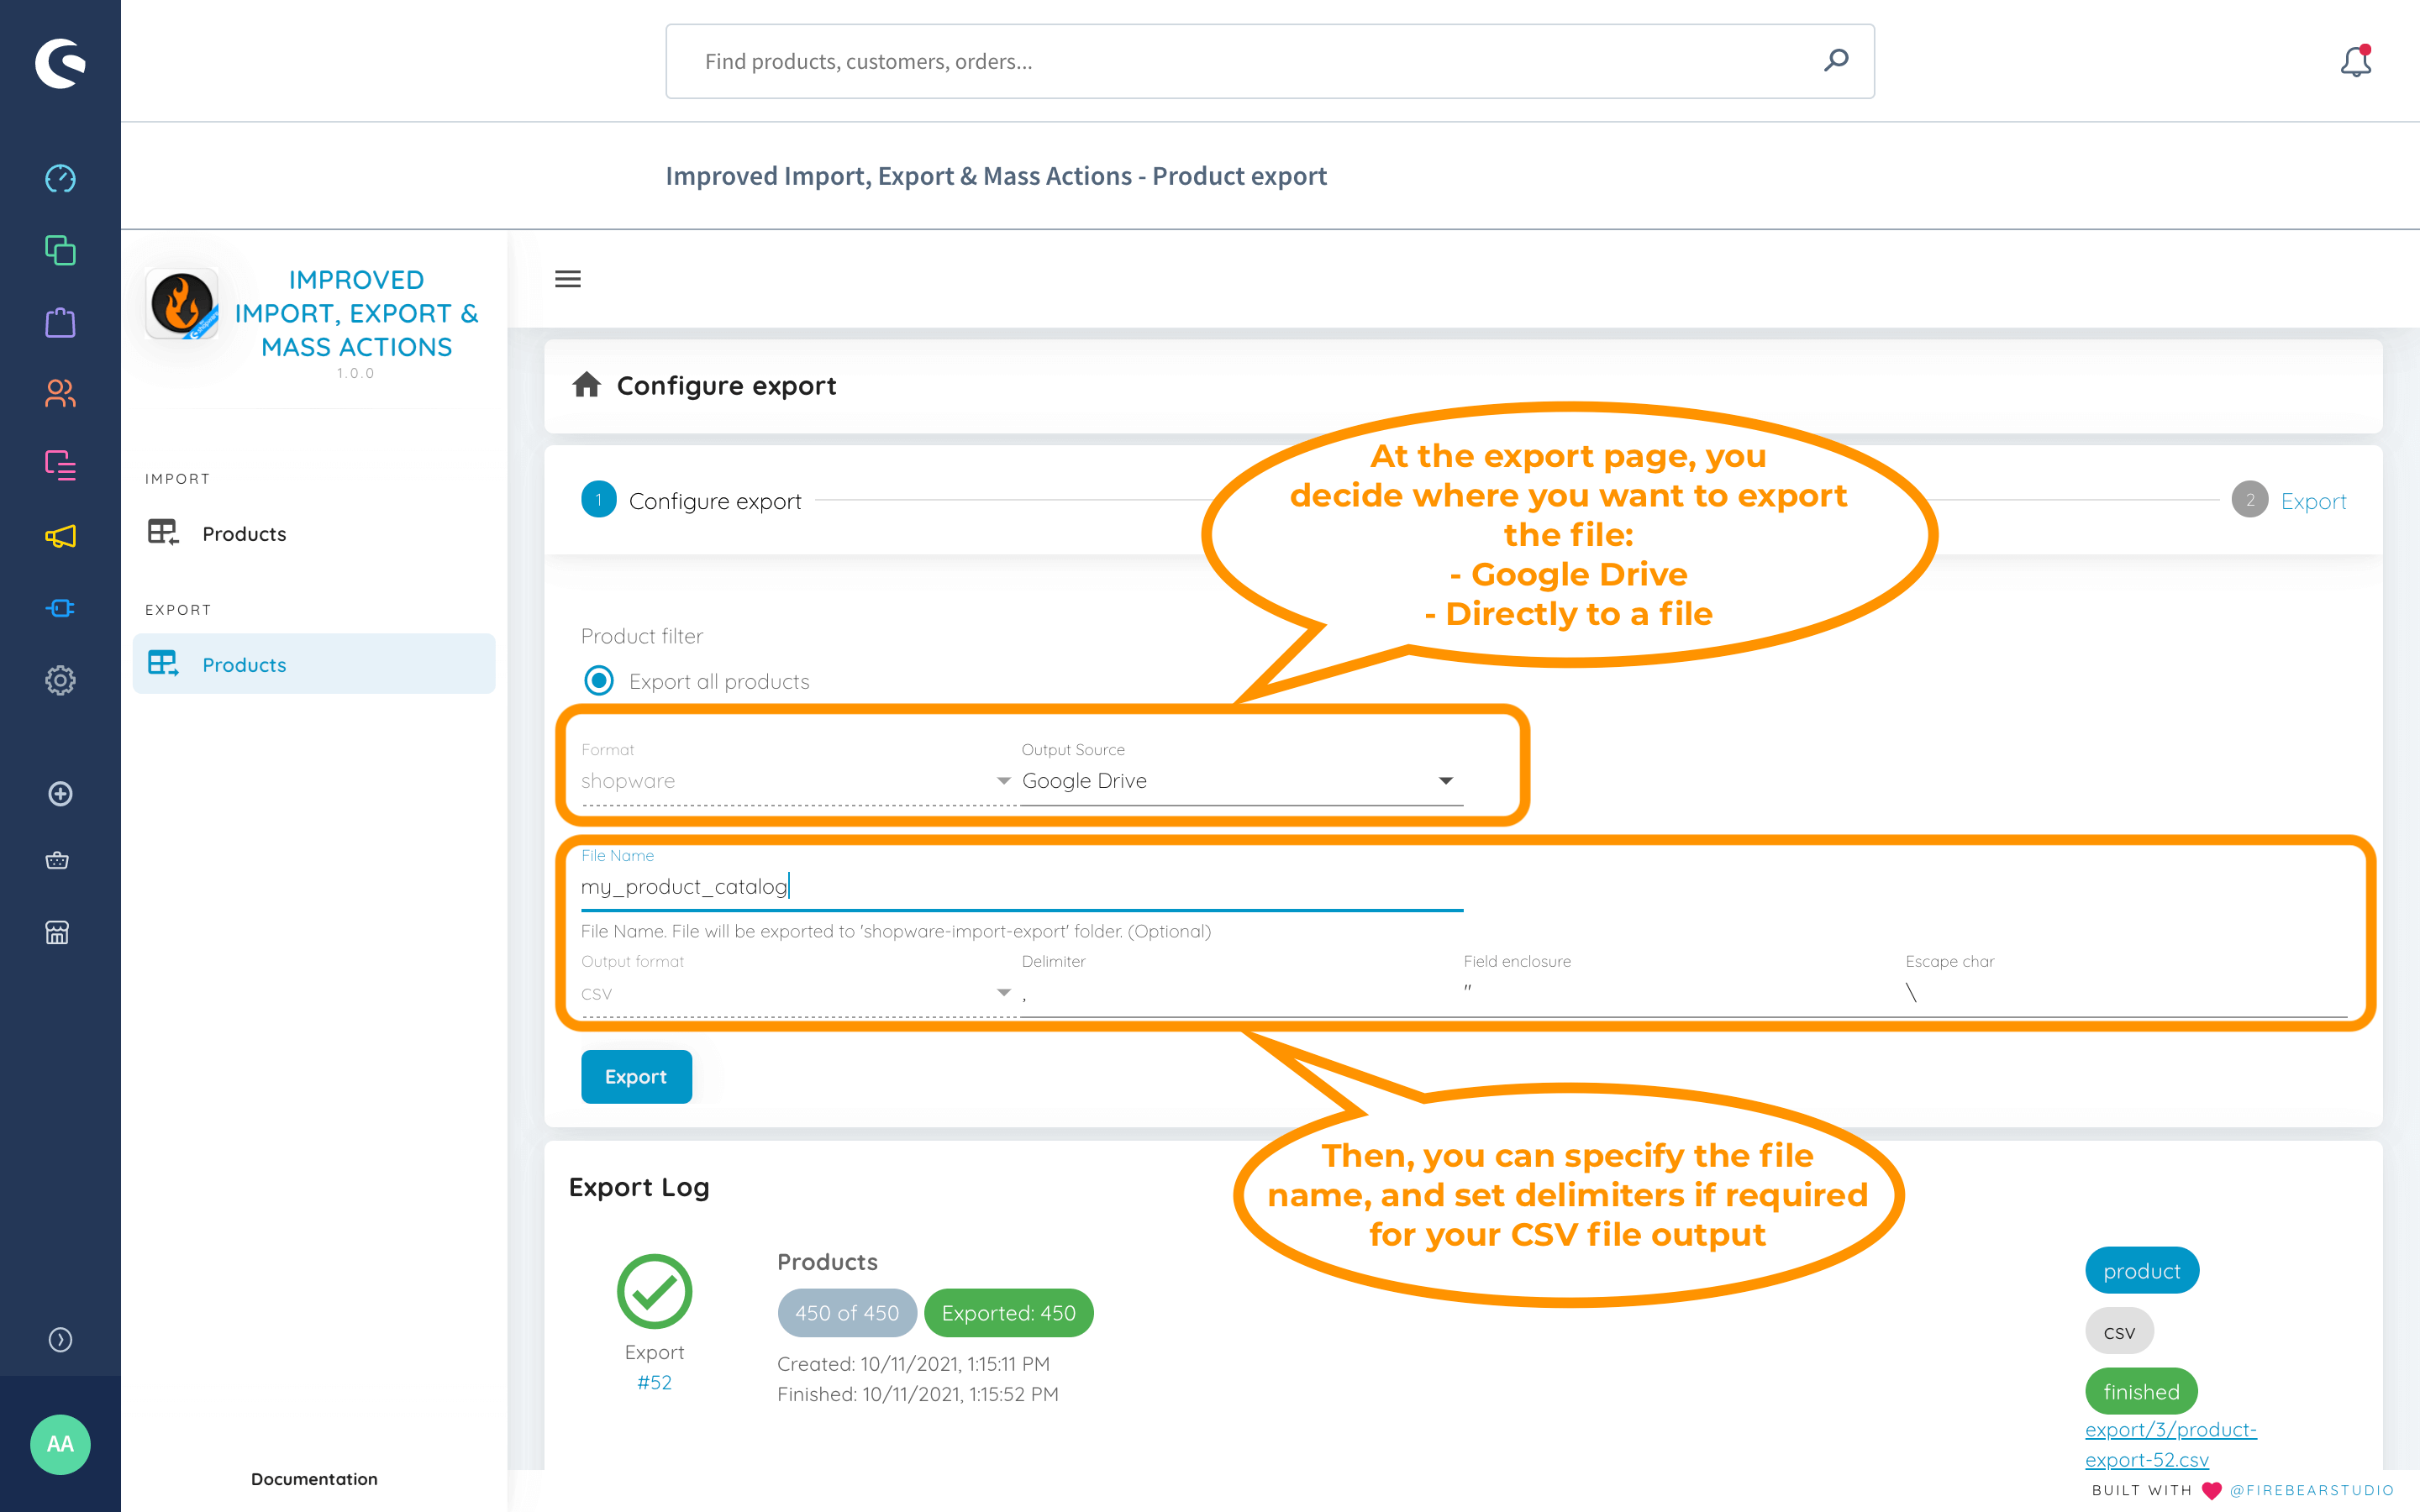Open Catalogues icon in left sidebar

pos(60,250)
